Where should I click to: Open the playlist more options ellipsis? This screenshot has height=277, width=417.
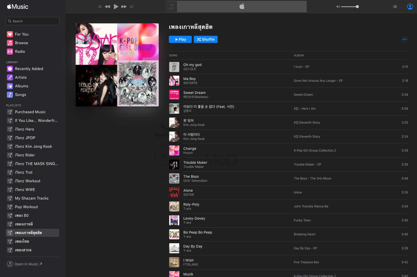404,39
